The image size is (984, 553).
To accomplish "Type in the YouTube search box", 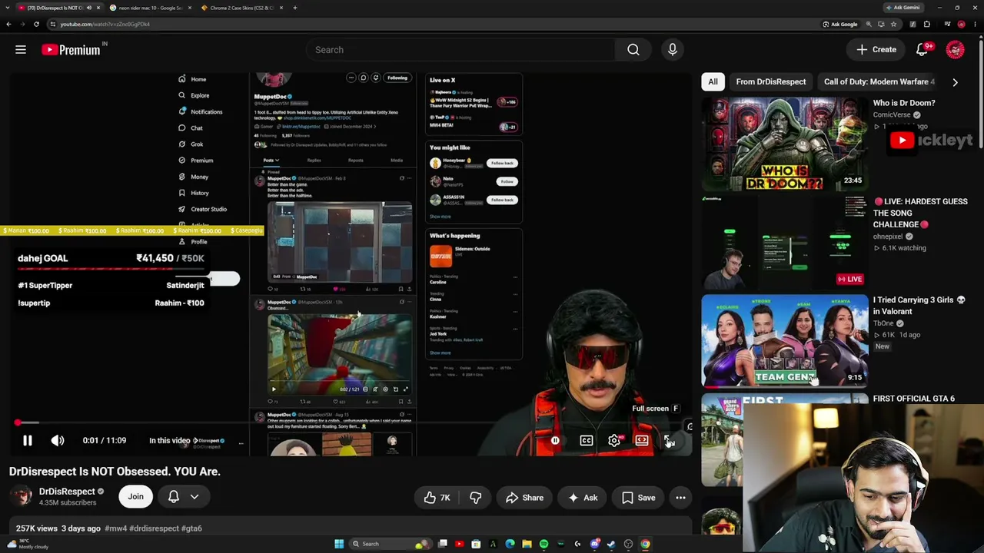I will [461, 50].
